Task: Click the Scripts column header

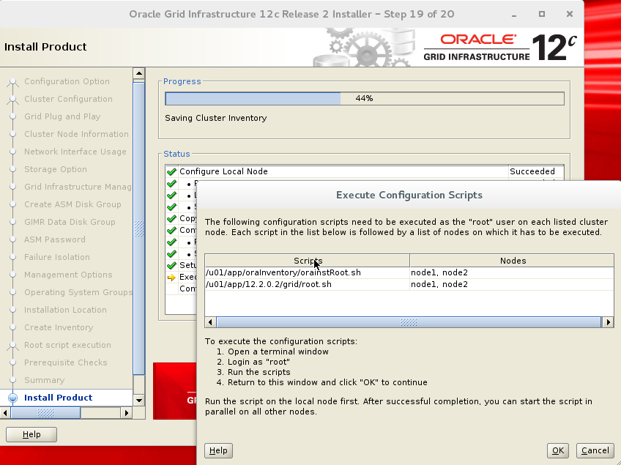Action: pyautogui.click(x=308, y=260)
